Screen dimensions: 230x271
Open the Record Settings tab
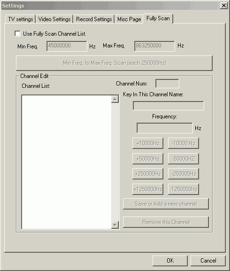coord(94,19)
